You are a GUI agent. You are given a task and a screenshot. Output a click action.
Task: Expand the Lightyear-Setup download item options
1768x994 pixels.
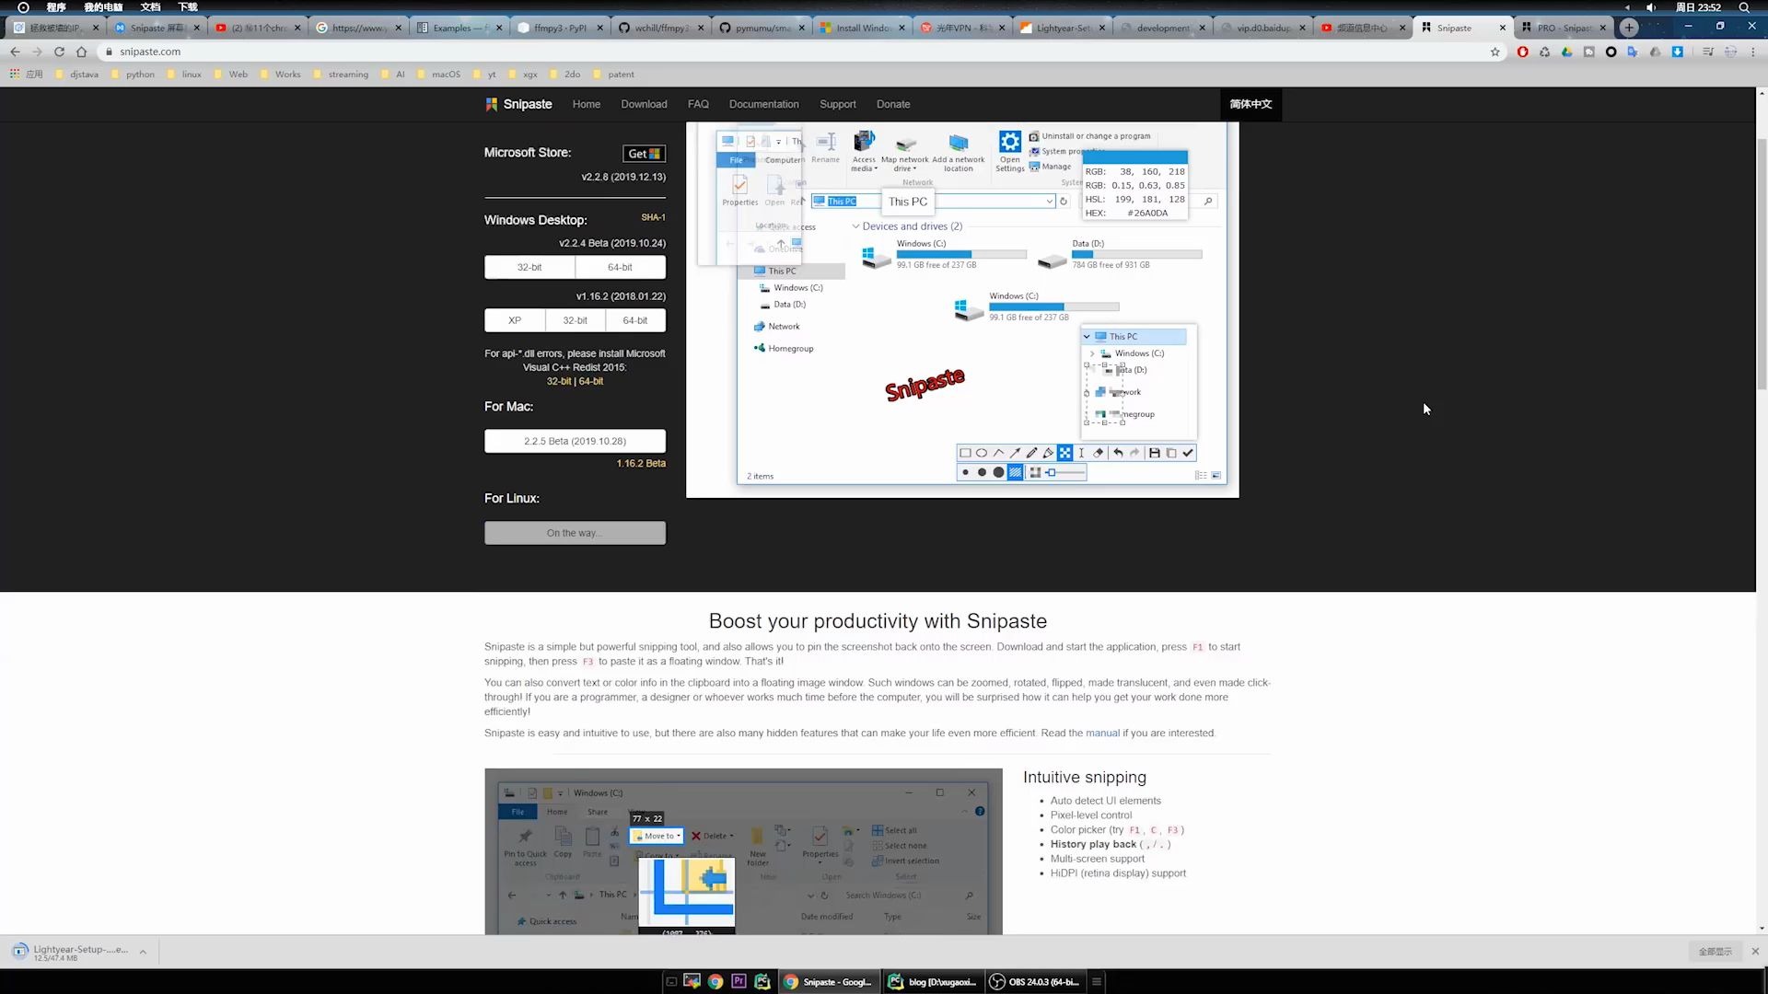[x=143, y=952]
